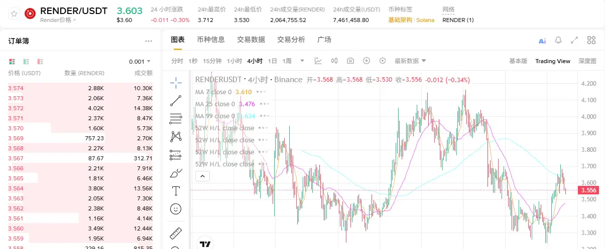Open the AI assistant icon
The height and width of the screenshot is (249, 605).
[x=542, y=41]
